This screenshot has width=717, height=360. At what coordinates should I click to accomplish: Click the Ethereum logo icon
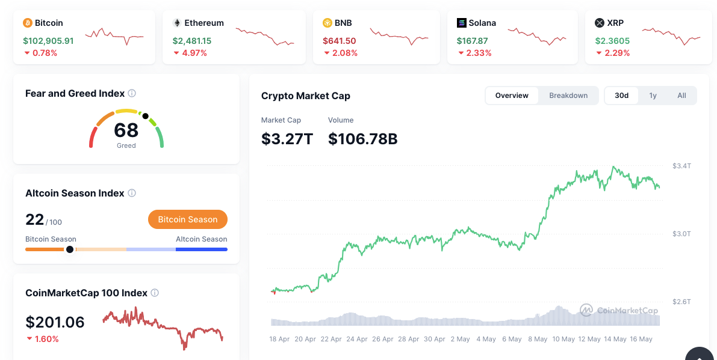pyautogui.click(x=177, y=23)
